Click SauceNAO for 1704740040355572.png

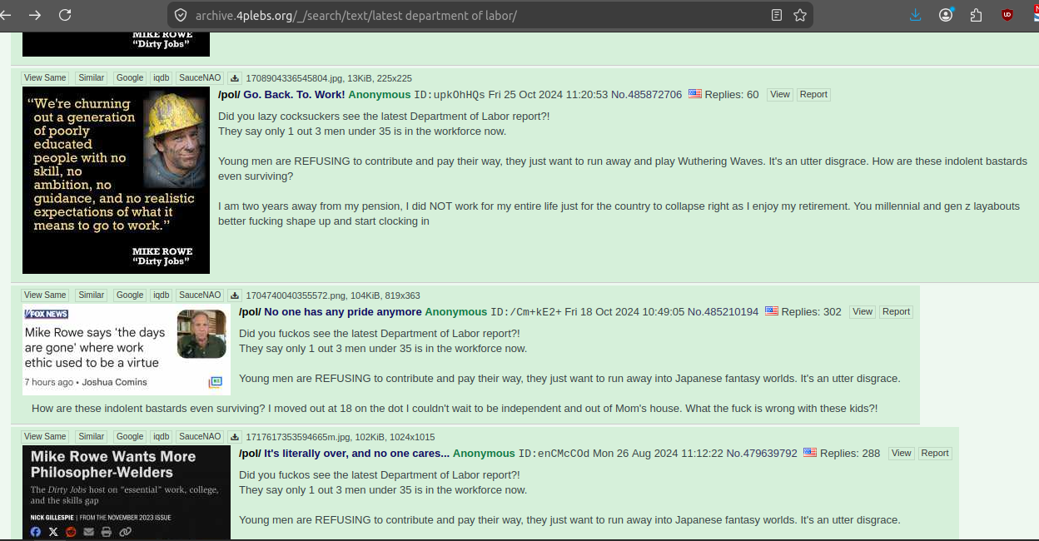(200, 295)
